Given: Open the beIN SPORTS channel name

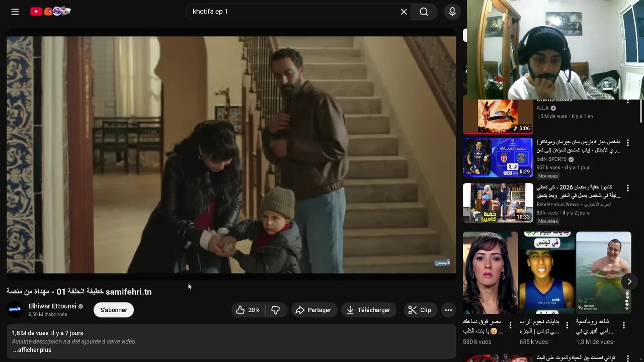Looking at the screenshot, I should pyautogui.click(x=551, y=159).
